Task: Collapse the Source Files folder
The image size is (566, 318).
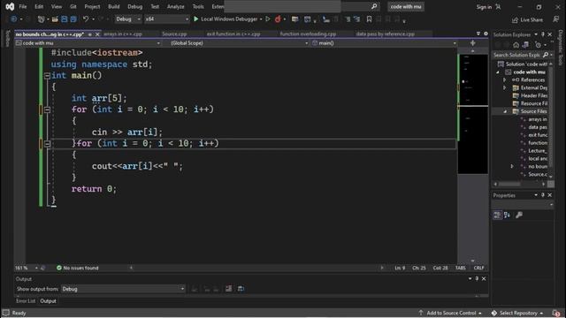Action: coord(505,112)
